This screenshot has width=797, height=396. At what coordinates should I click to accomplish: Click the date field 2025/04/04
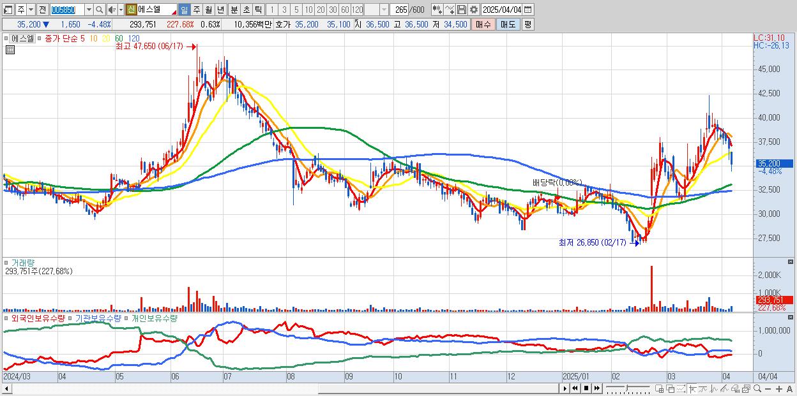(x=501, y=10)
